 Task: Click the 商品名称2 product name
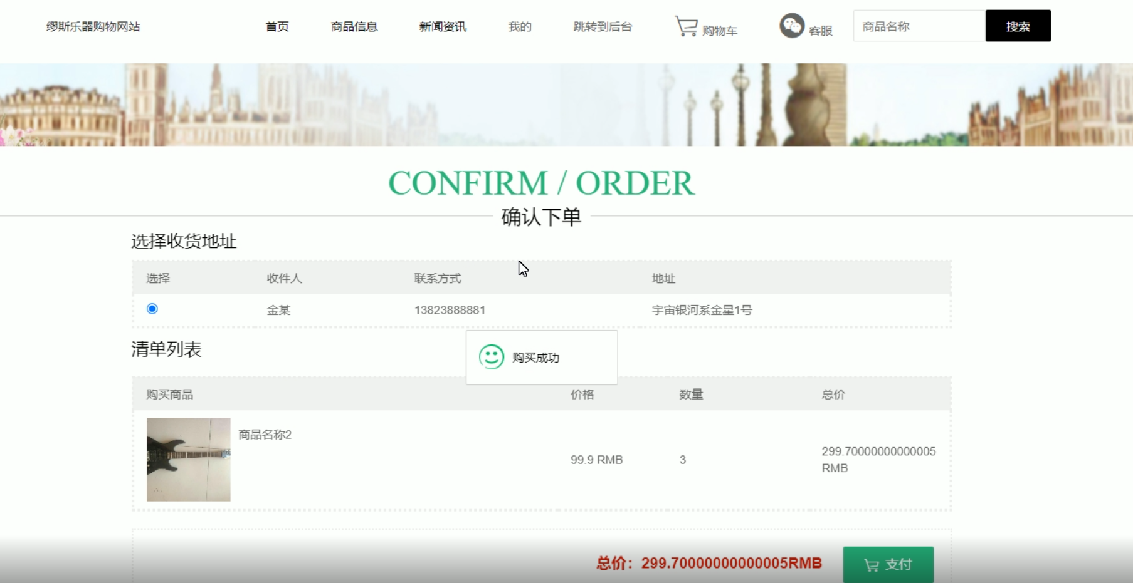pyautogui.click(x=265, y=435)
